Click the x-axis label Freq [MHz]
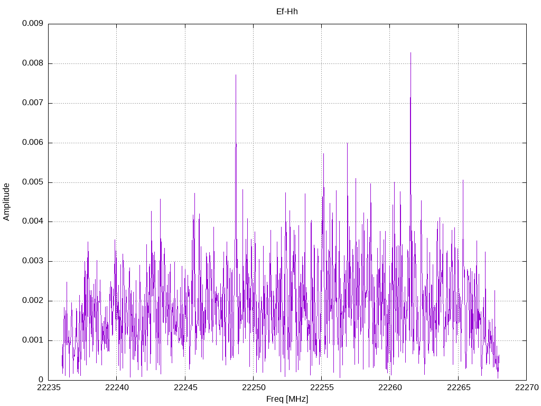 point(287,399)
